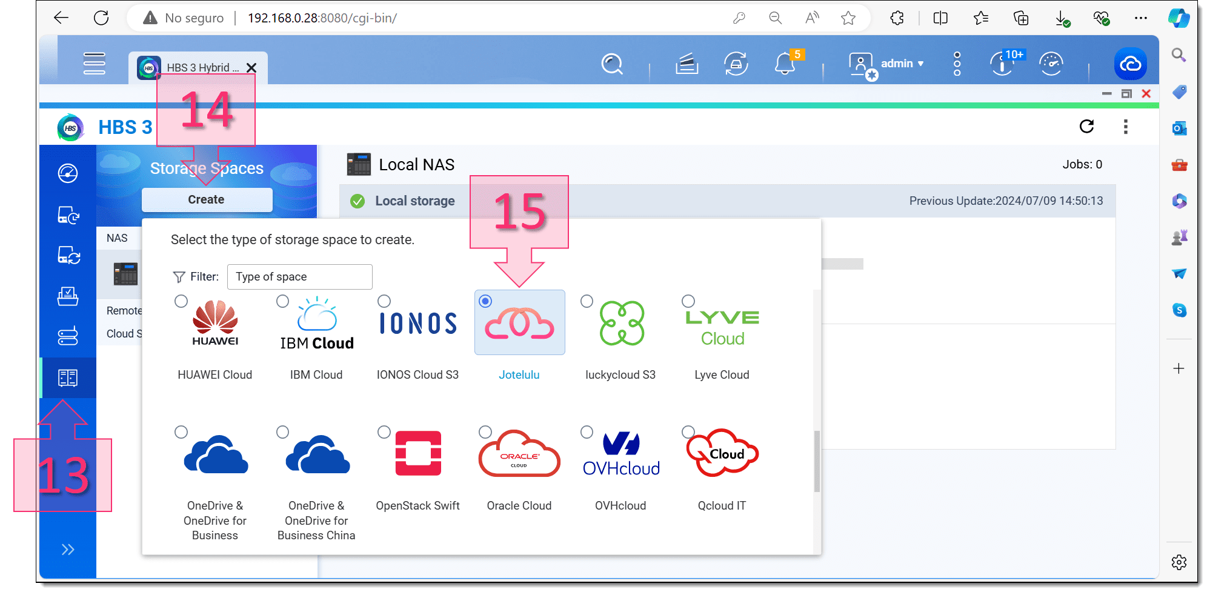Click the Type of space filter field
The image size is (1207, 592).
[x=299, y=277]
